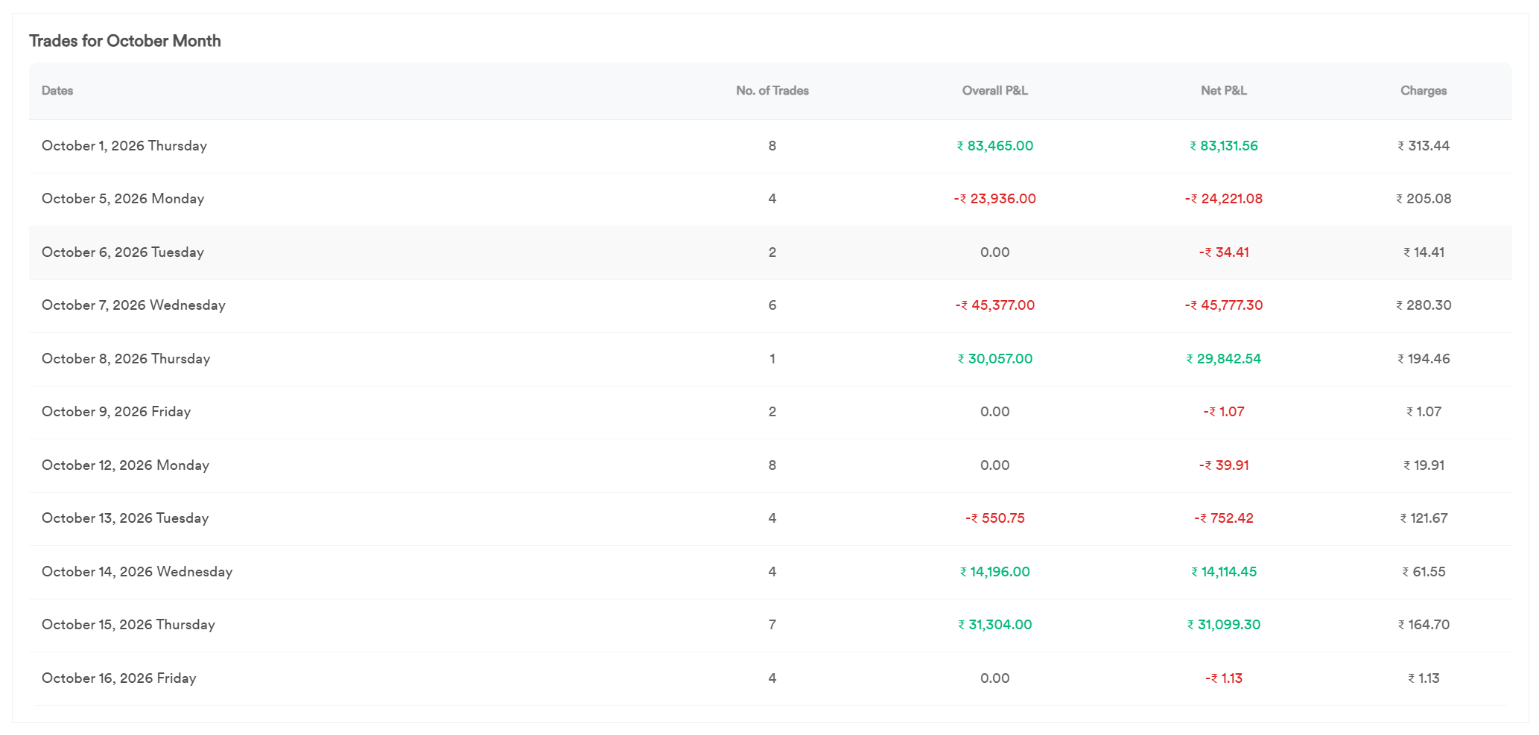Select the October 16, 2026 Friday row date

(119, 678)
